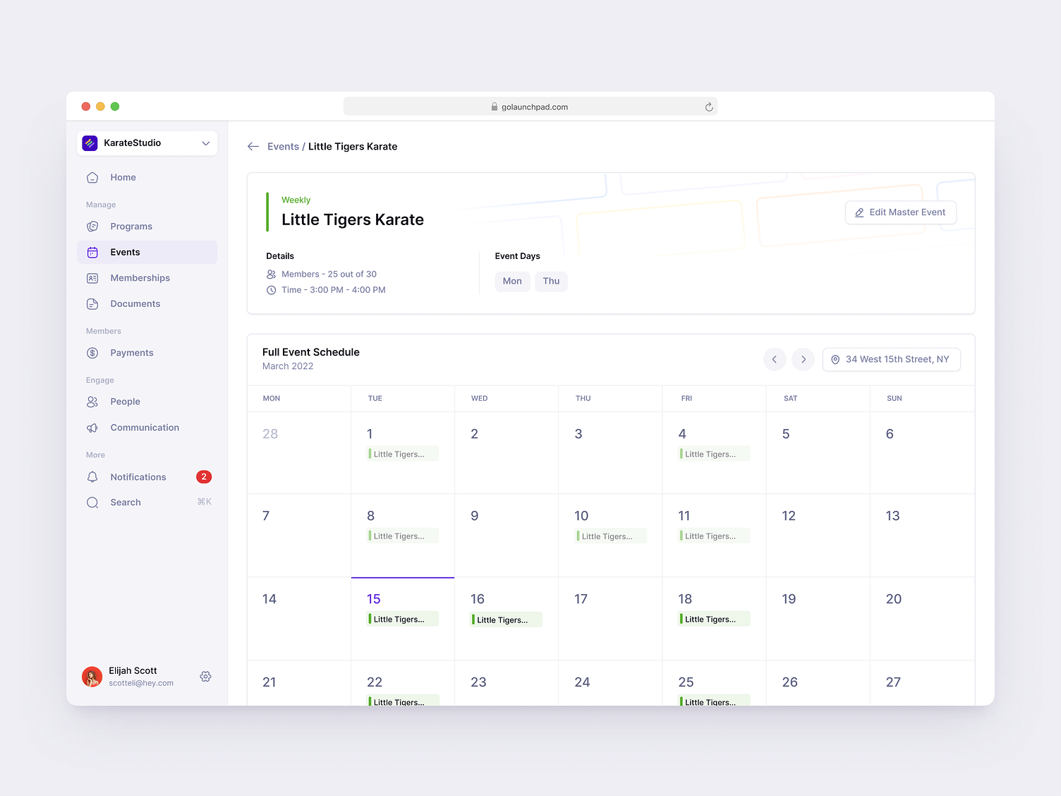Viewport: 1061px width, 796px height.
Task: Click Elijah Scott's avatar
Action: click(92, 677)
